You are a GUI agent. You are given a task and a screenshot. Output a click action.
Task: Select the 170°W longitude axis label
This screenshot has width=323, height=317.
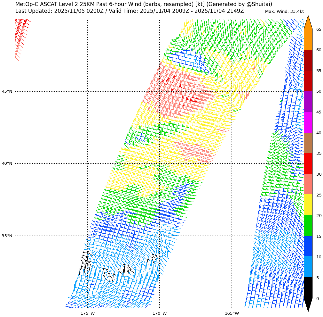(x=160, y=313)
